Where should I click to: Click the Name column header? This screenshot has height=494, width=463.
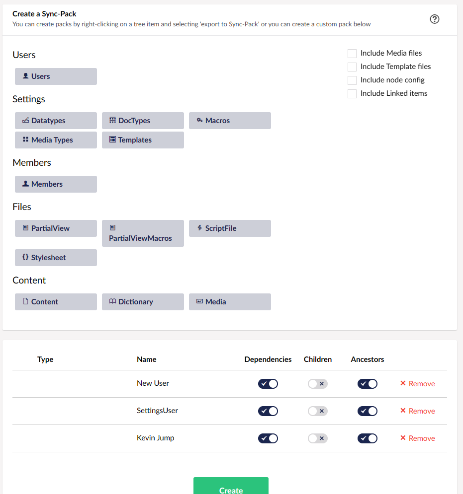(146, 359)
